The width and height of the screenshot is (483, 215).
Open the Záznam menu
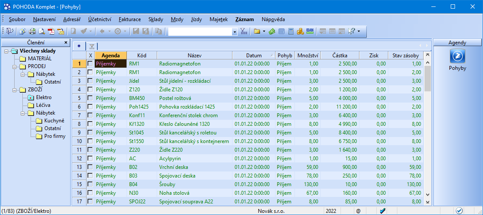click(245, 19)
